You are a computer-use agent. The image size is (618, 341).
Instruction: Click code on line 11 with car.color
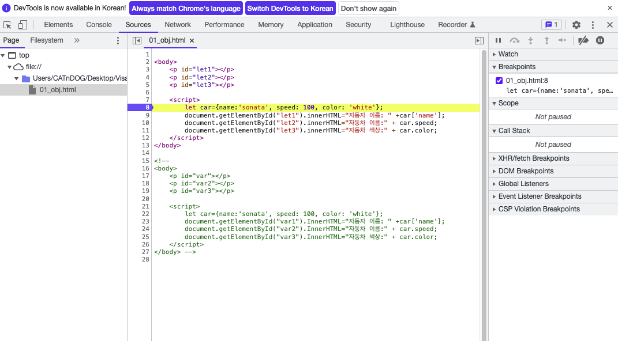pos(310,131)
